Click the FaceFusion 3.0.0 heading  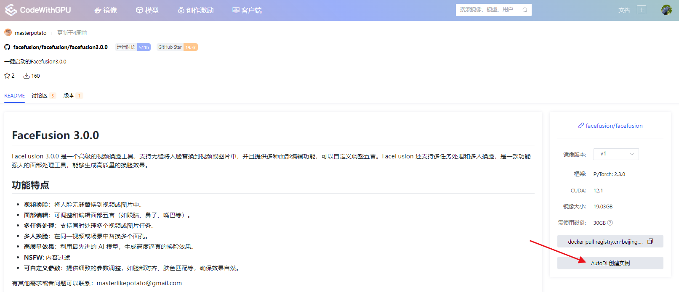[x=56, y=135]
